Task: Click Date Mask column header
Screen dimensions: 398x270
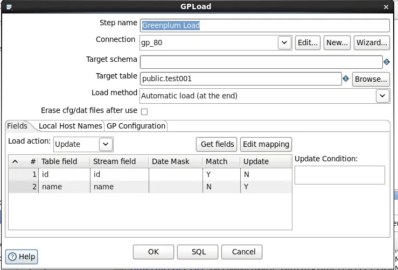Action: coord(176,161)
